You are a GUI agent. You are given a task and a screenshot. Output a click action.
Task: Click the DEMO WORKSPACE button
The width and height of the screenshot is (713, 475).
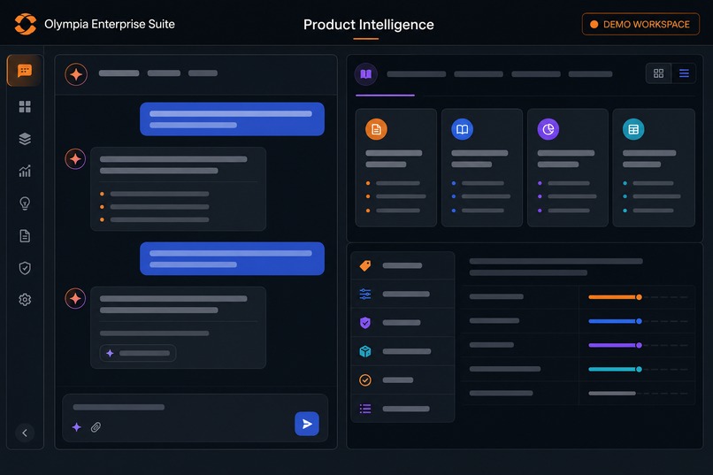click(640, 24)
